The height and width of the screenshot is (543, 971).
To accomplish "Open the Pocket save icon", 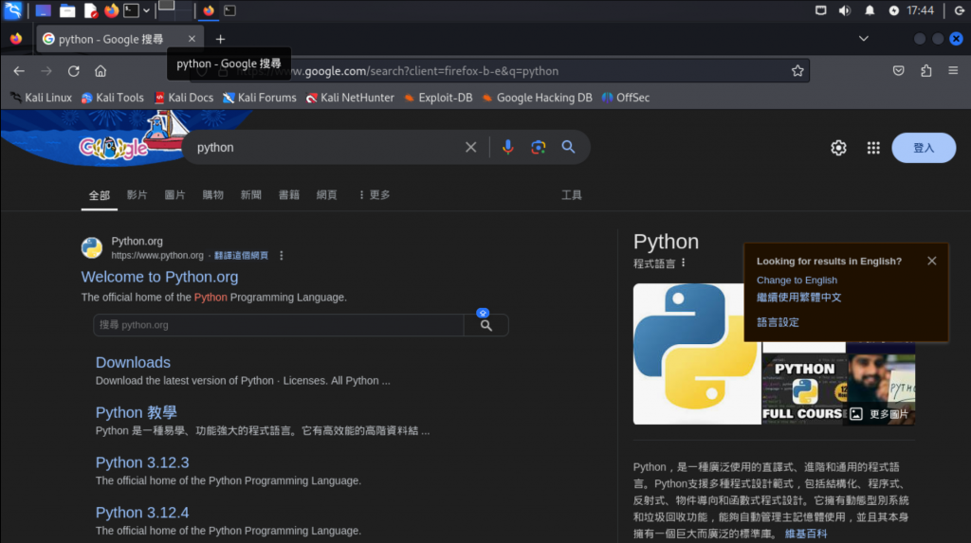I will point(899,71).
